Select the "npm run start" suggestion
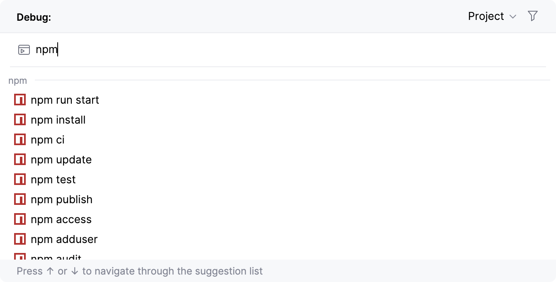Image resolution: width=556 pixels, height=282 pixels. (x=65, y=100)
